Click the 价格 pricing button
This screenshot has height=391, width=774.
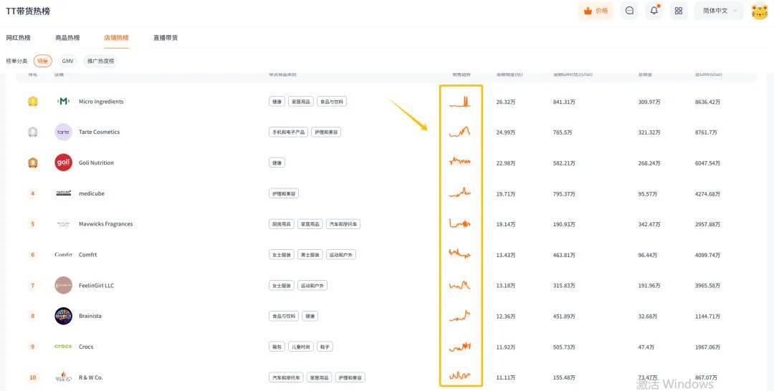596,11
